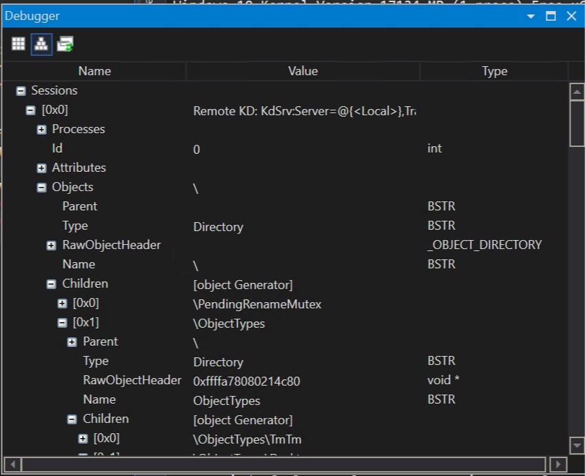The image size is (585, 476).
Task: Expand the Parent node under ObjectTypes
Action: coord(71,341)
